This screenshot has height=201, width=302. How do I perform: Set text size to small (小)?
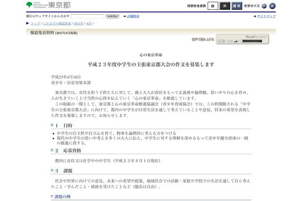(264, 6)
